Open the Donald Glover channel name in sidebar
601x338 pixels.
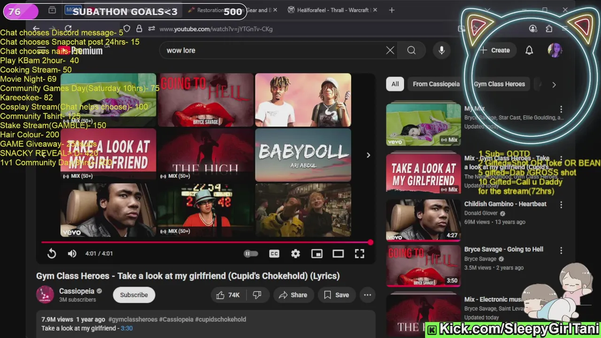point(481,213)
